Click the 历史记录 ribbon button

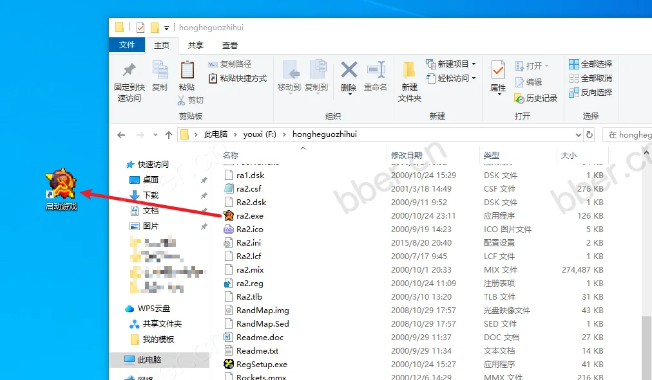[536, 98]
